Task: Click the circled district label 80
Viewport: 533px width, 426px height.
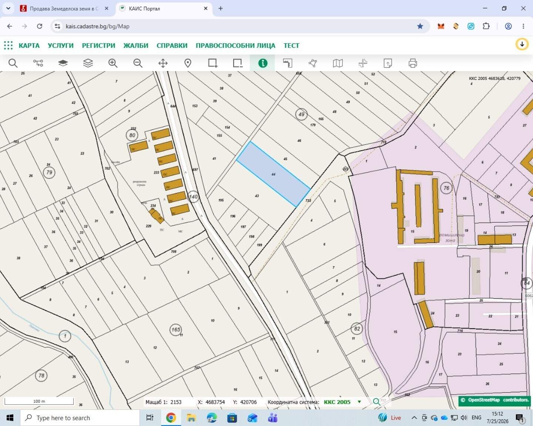Action: [x=132, y=135]
